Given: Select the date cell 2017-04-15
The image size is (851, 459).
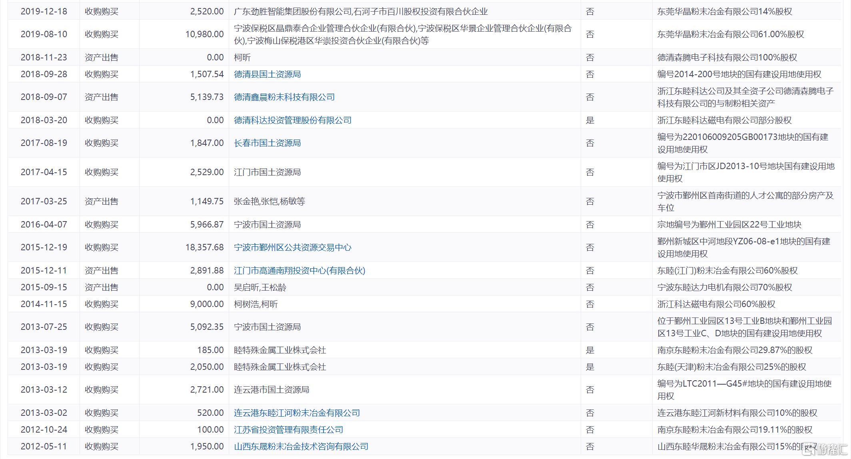Looking at the screenshot, I should pyautogui.click(x=44, y=172).
